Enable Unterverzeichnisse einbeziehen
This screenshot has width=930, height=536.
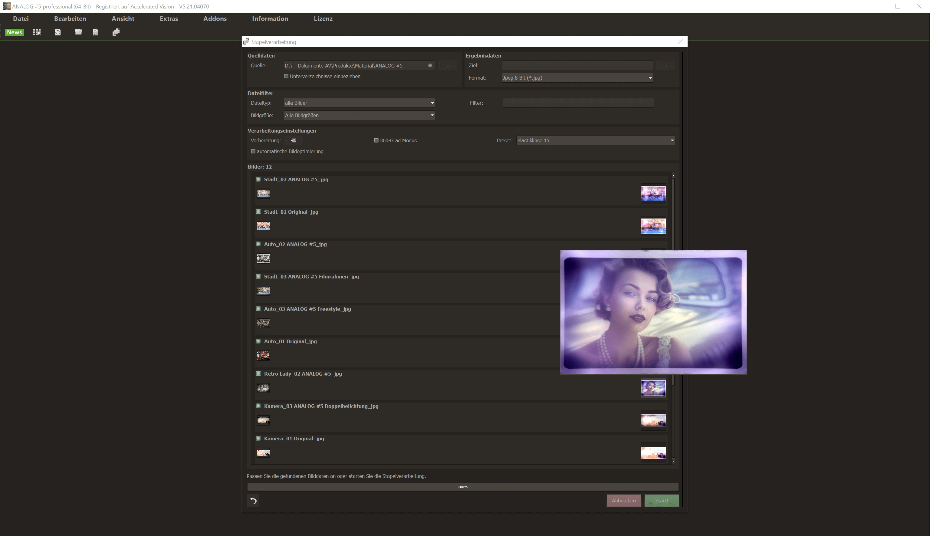point(286,76)
